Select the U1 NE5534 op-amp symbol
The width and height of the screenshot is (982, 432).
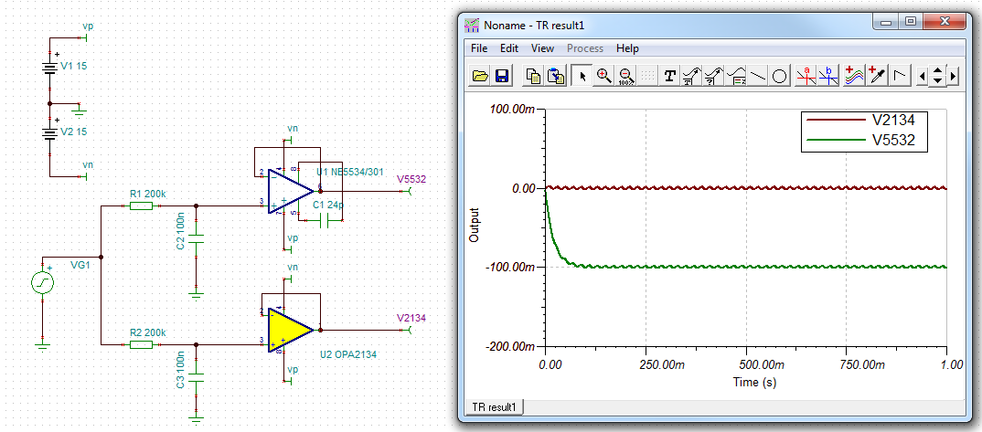point(289,190)
